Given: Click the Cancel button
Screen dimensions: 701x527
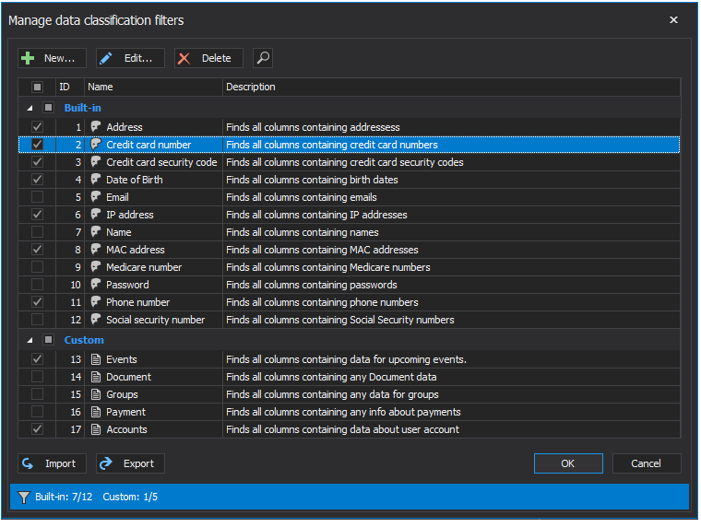Looking at the screenshot, I should pos(647,463).
